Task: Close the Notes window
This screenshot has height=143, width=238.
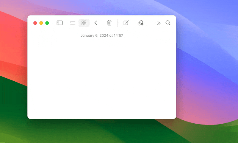Action: click(x=35, y=23)
